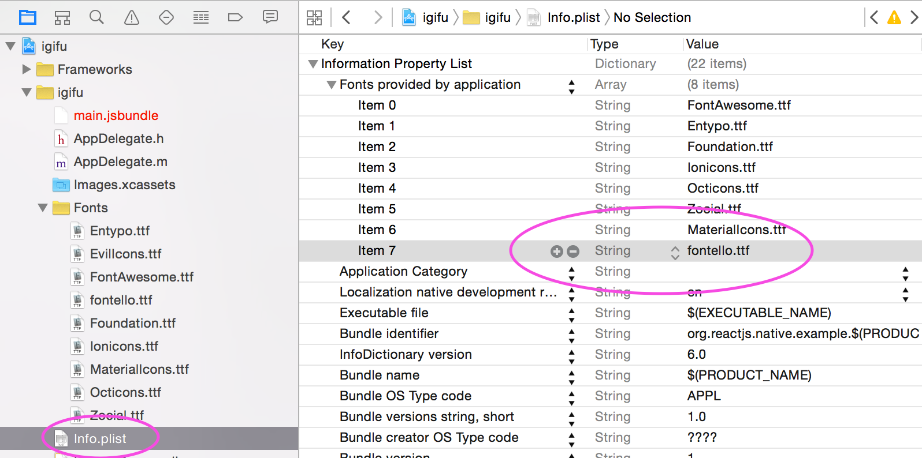Open the related items grid menu
922x458 pixels.
(314, 17)
